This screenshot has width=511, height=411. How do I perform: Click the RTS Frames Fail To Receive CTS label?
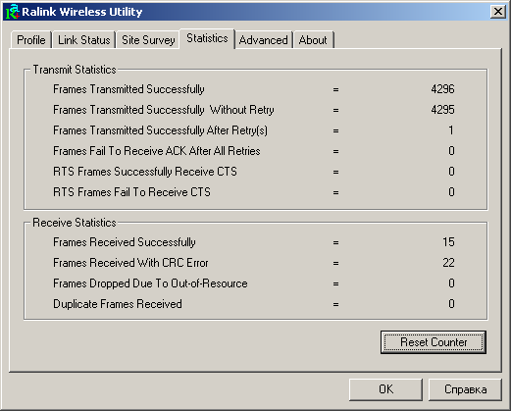(131, 192)
